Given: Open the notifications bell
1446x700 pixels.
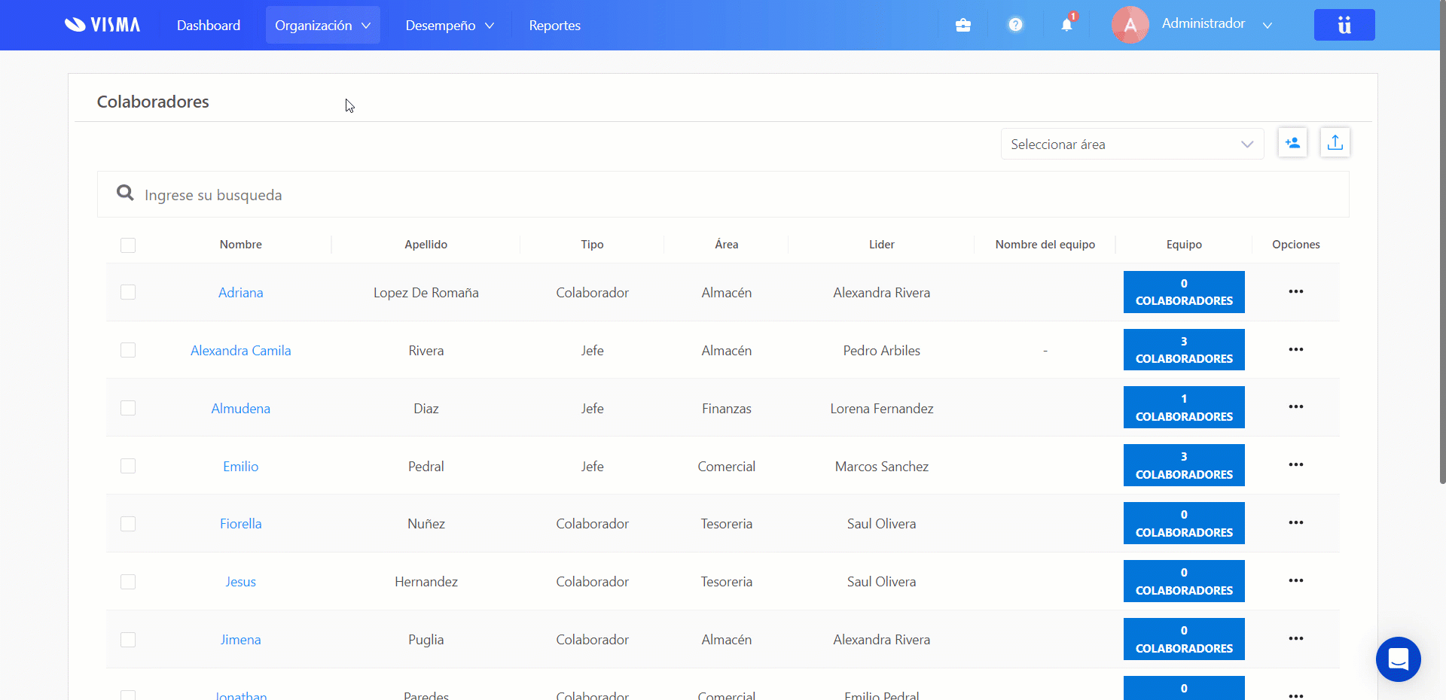Looking at the screenshot, I should 1066,25.
